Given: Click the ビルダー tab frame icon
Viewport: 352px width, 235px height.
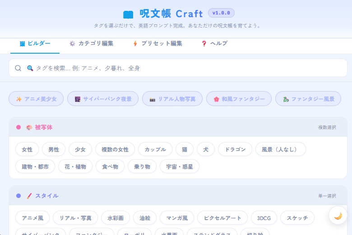Looking at the screenshot, I should pos(22,44).
